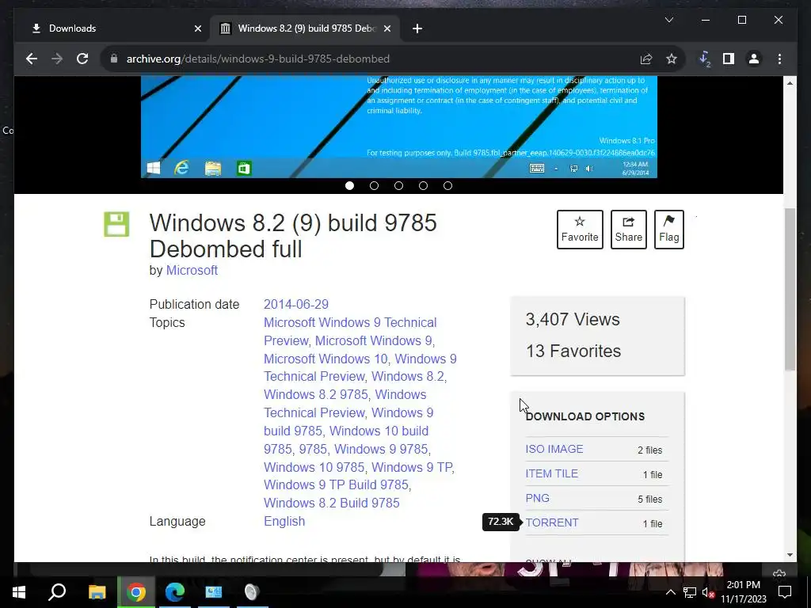Viewport: 811px width, 608px height.
Task: Open the tab search dropdown arrow
Action: click(668, 20)
